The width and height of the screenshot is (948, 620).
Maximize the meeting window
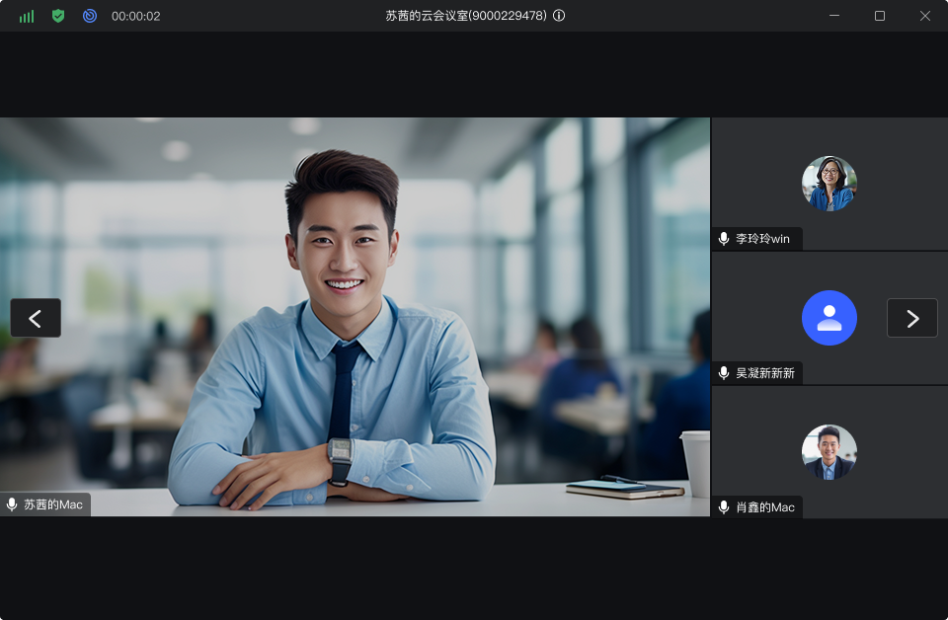click(880, 16)
